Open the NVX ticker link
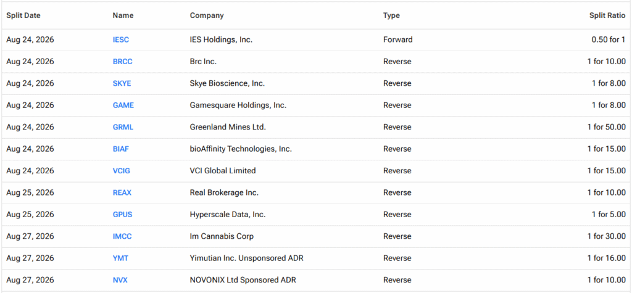This screenshot has width=632, height=293. pos(120,279)
